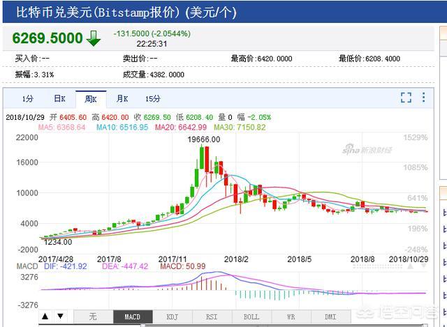Enable the MACD indicator

coord(132,317)
